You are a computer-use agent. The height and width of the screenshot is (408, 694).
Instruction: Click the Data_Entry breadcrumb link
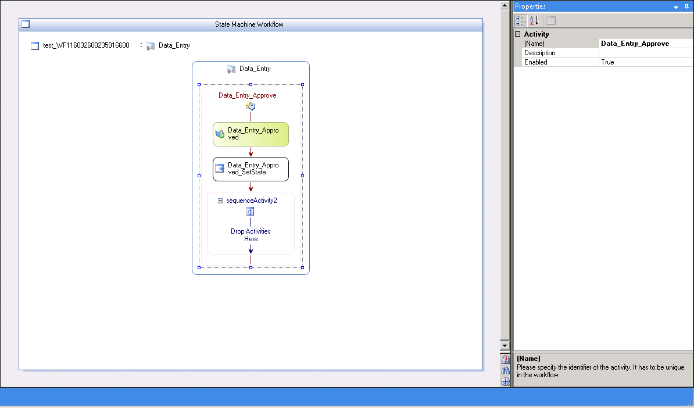(x=174, y=45)
